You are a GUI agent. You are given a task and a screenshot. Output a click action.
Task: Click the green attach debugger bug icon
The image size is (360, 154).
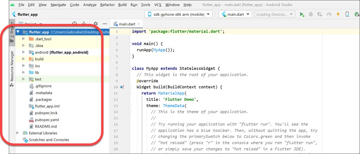pos(357,14)
